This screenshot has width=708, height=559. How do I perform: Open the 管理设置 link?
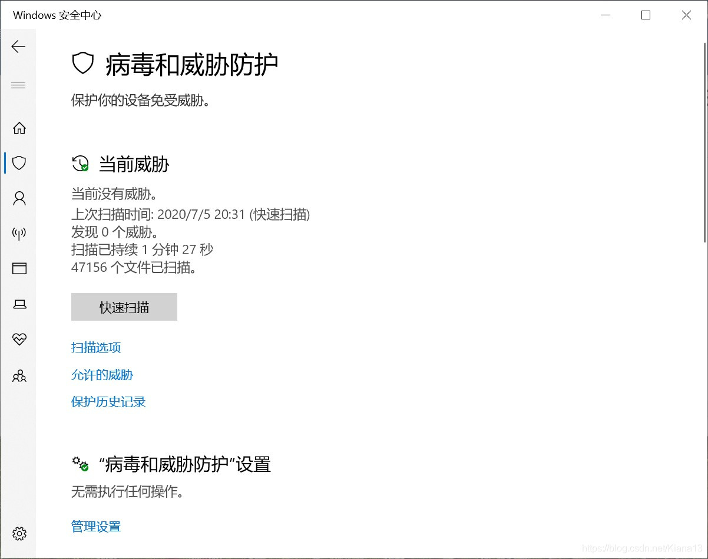point(96,527)
